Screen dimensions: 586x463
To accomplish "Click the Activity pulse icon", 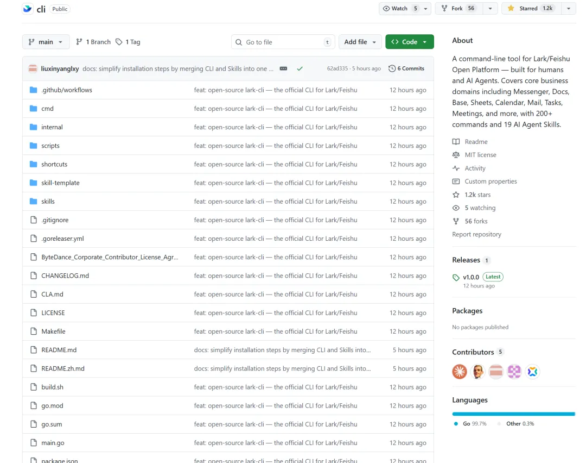I will click(x=456, y=168).
